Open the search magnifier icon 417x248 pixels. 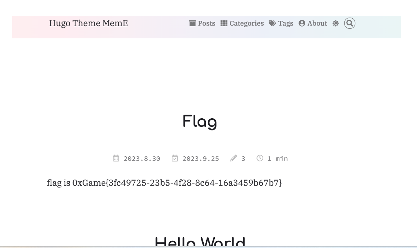point(349,23)
